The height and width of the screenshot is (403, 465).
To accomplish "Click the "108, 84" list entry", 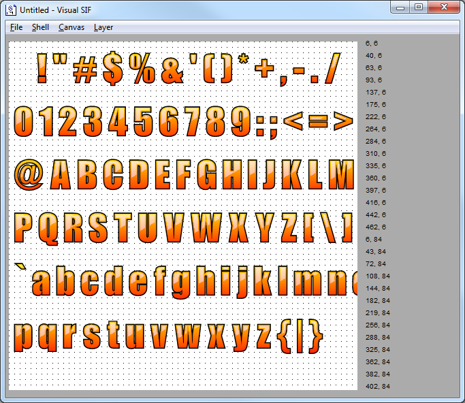I will coord(377,276).
